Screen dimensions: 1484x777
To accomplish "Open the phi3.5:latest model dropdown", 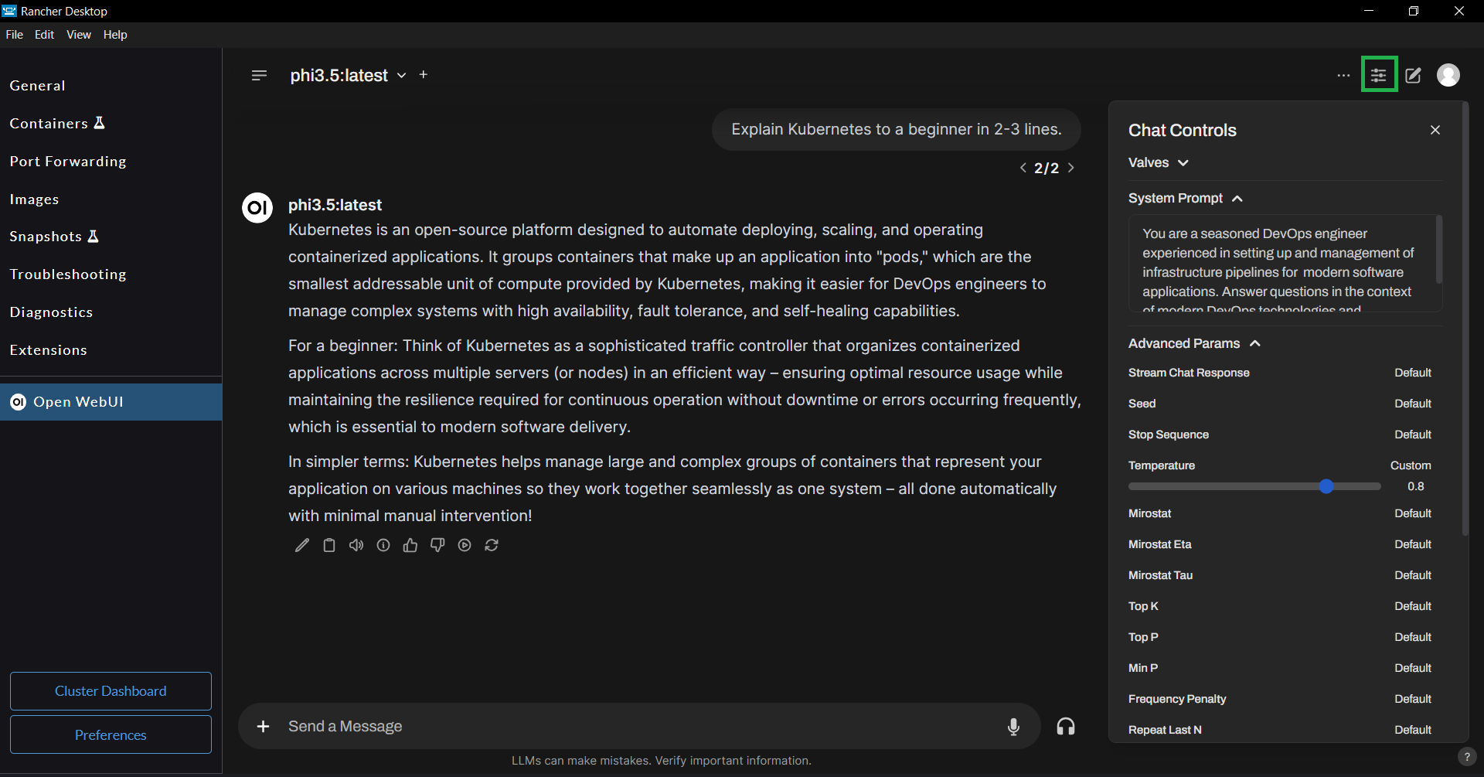I will pos(348,75).
